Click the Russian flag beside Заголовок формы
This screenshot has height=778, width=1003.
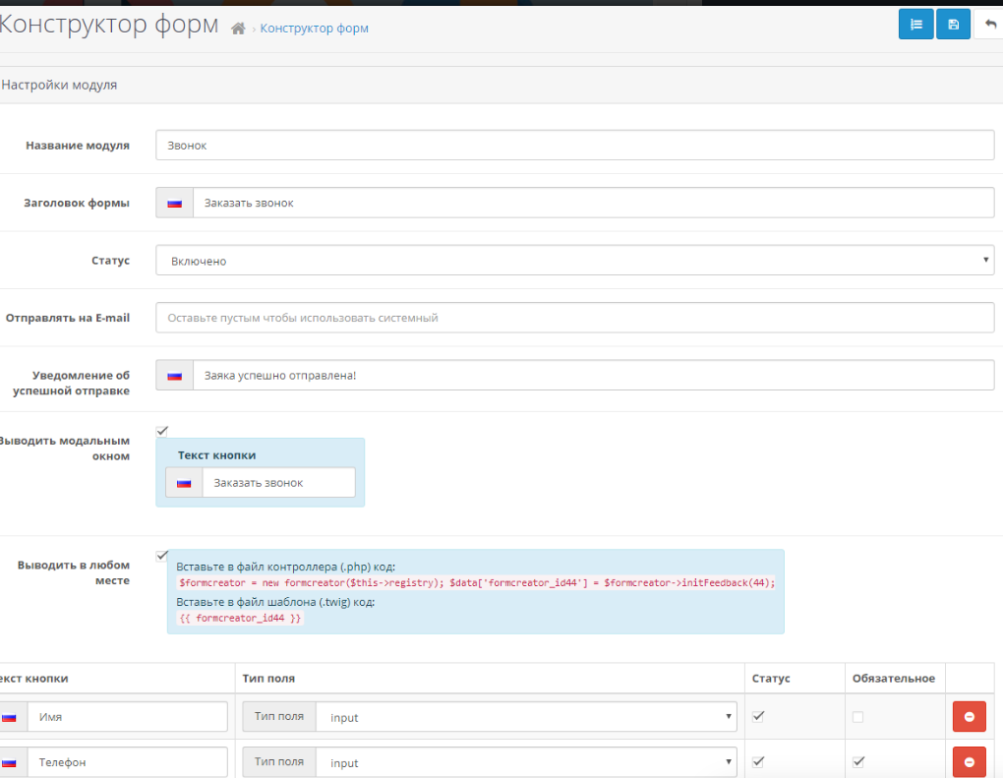coord(175,203)
